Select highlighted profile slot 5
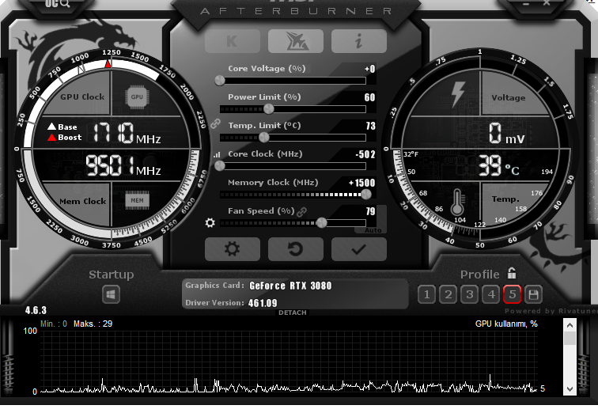This screenshot has height=409, width=598. [513, 294]
